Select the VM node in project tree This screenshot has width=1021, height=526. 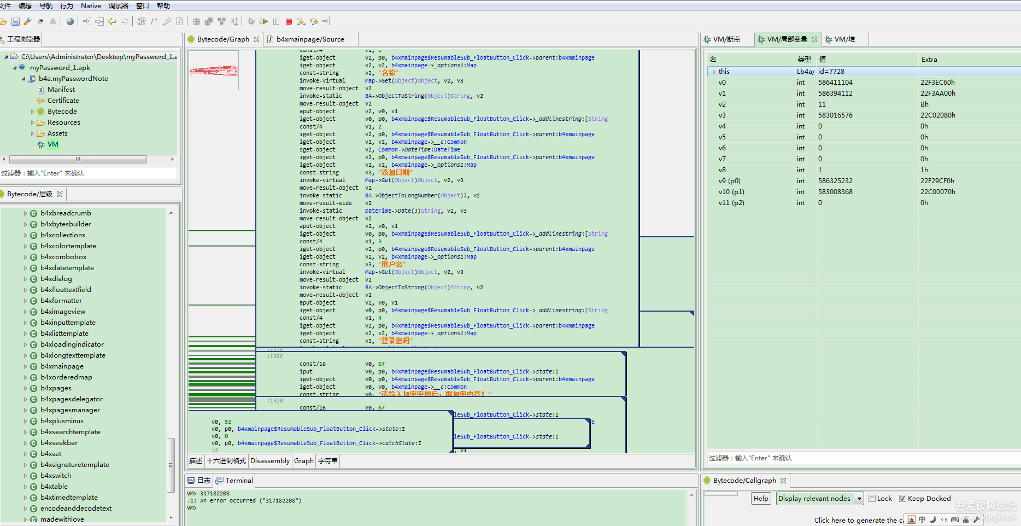pos(52,144)
